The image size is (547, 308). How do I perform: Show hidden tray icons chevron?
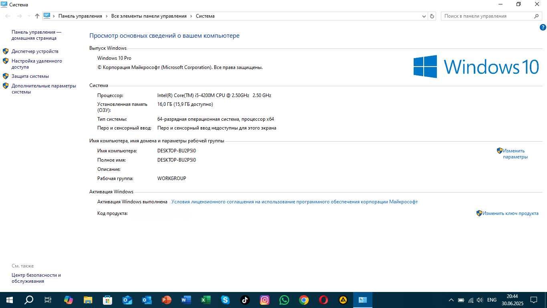[451, 300]
